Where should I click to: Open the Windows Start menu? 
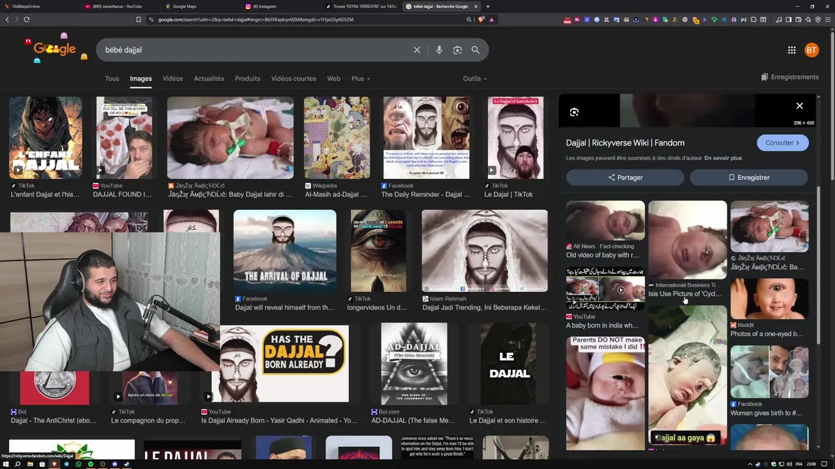coord(6,464)
